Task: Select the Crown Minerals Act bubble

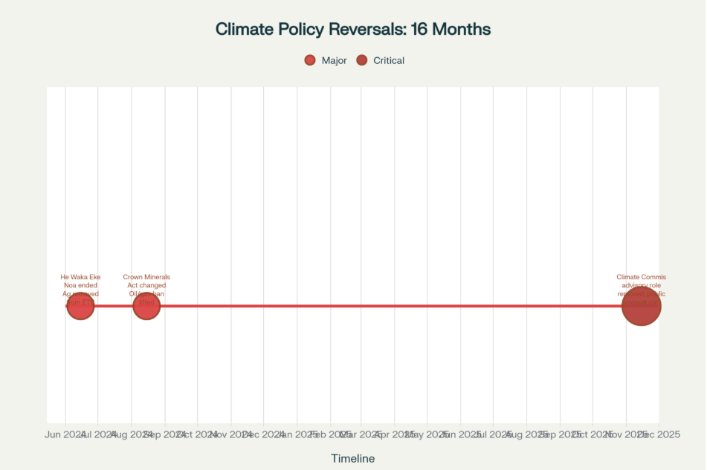Action: click(x=146, y=306)
